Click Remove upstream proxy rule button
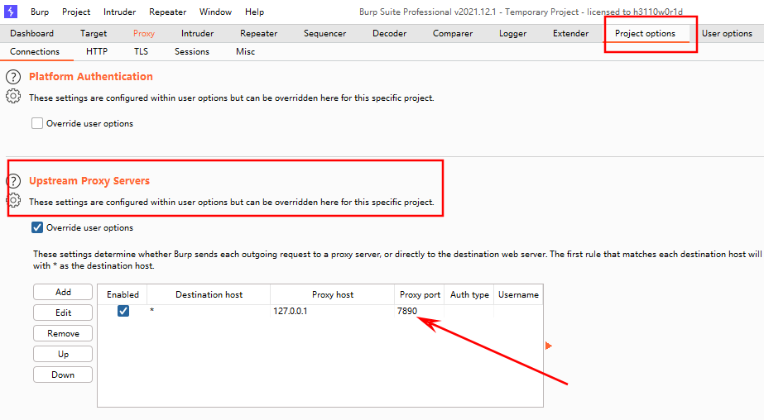The height and width of the screenshot is (420, 764). [x=63, y=333]
